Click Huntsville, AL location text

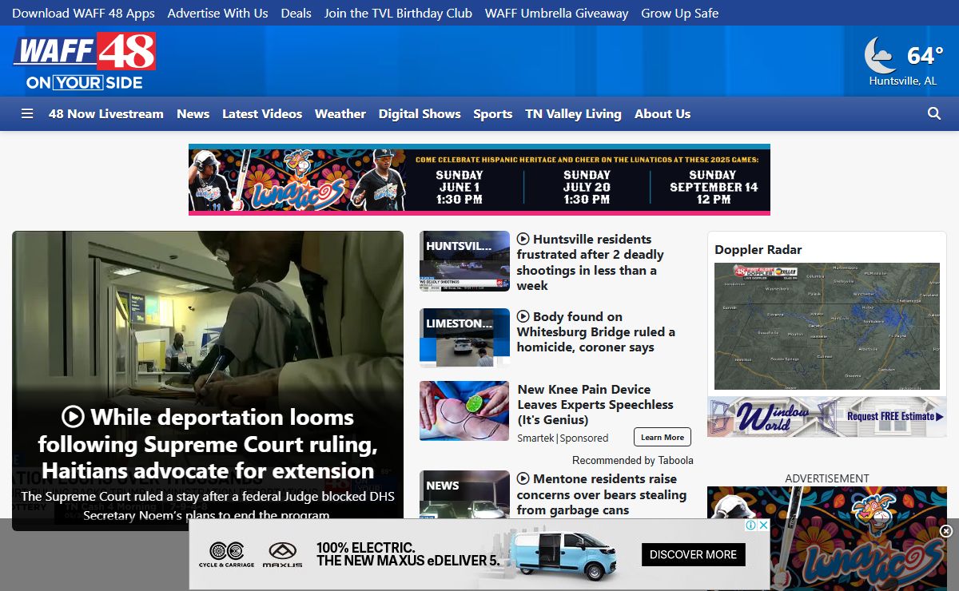pyautogui.click(x=903, y=81)
